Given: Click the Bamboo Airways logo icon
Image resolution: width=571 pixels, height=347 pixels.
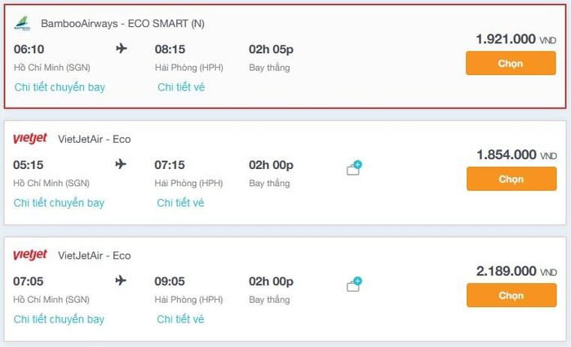Looking at the screenshot, I should (22, 23).
